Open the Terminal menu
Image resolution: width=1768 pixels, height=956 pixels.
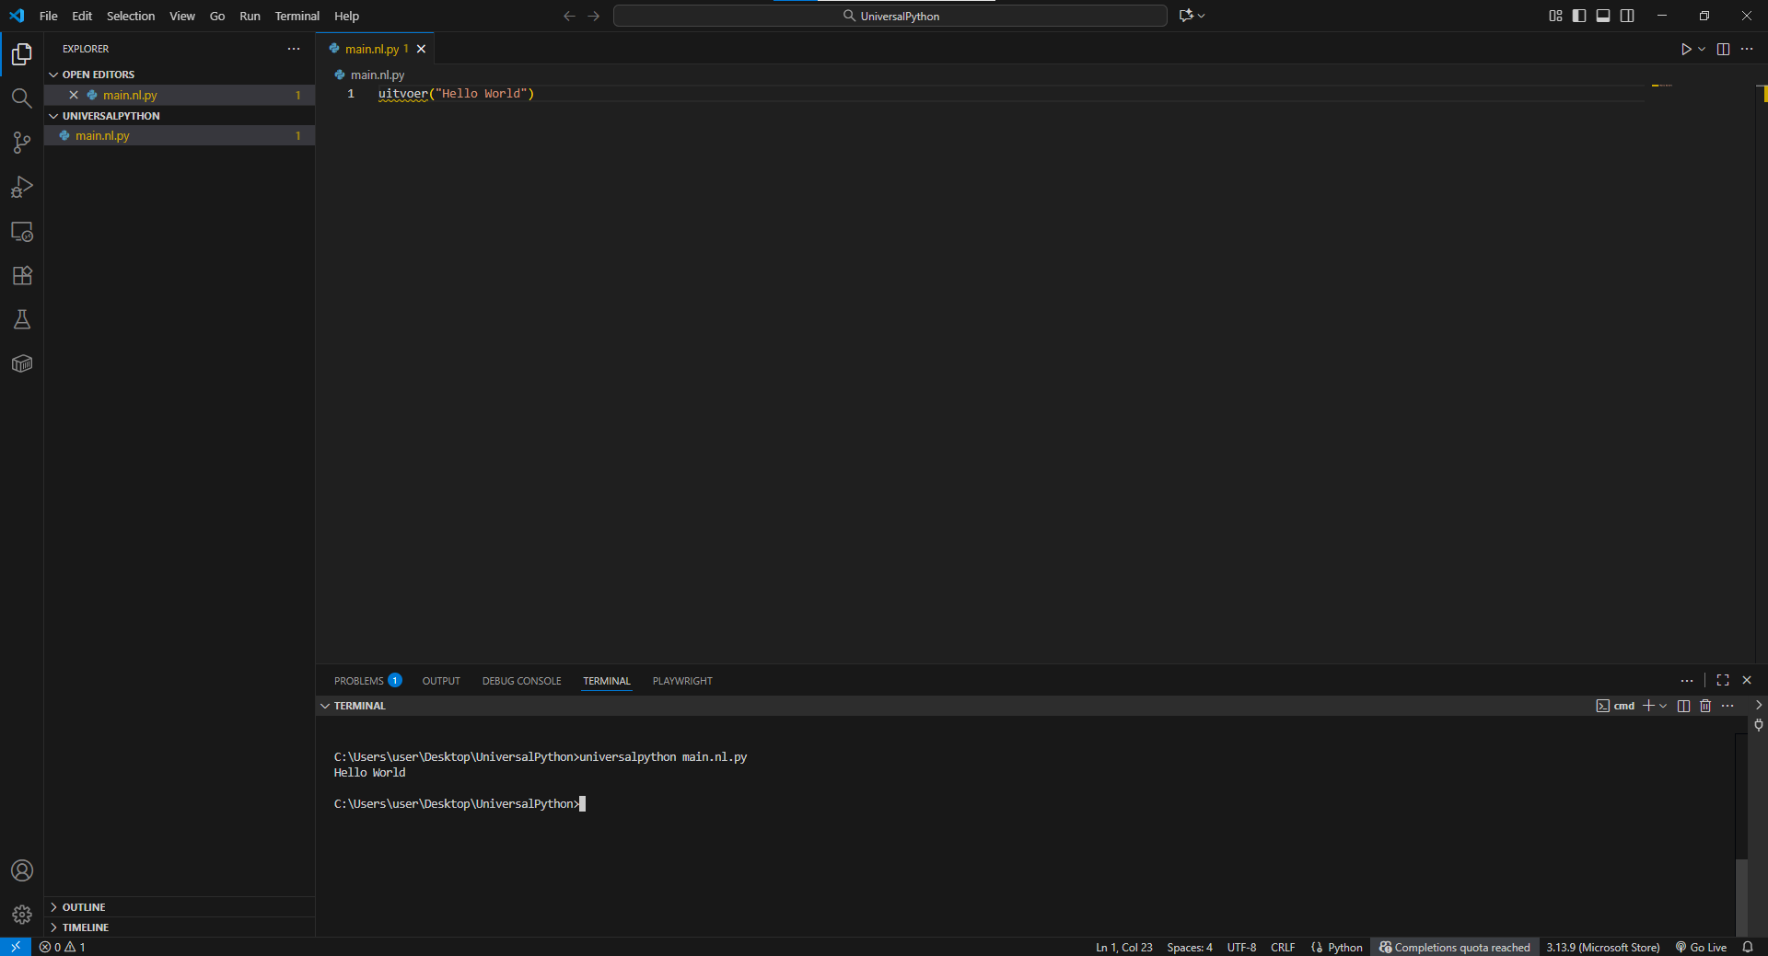pyautogui.click(x=297, y=16)
